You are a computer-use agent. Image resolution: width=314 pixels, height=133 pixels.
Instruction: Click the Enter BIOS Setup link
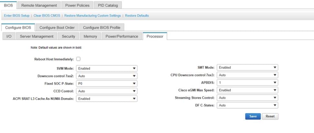coord(16,15)
